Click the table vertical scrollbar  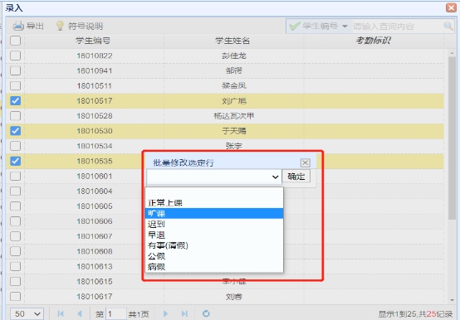(452, 138)
